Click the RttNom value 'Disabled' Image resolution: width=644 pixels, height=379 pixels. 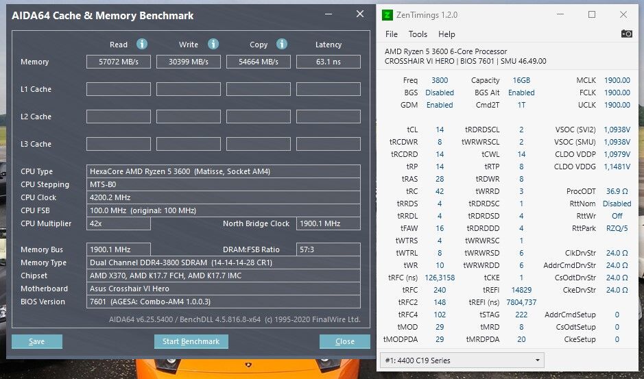(x=617, y=204)
